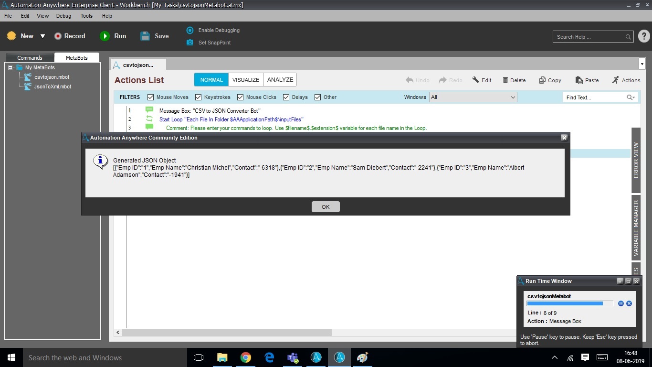Collapse the My MetaBots tree node

11,68
